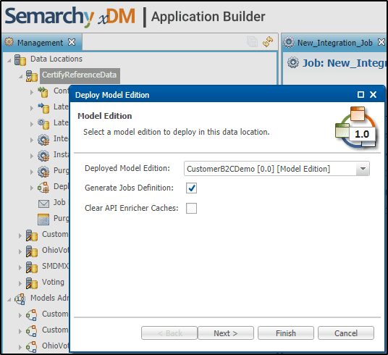Close the Deploy Model Edition dialog
Viewport: 388px width, 355px height.
pos(373,95)
